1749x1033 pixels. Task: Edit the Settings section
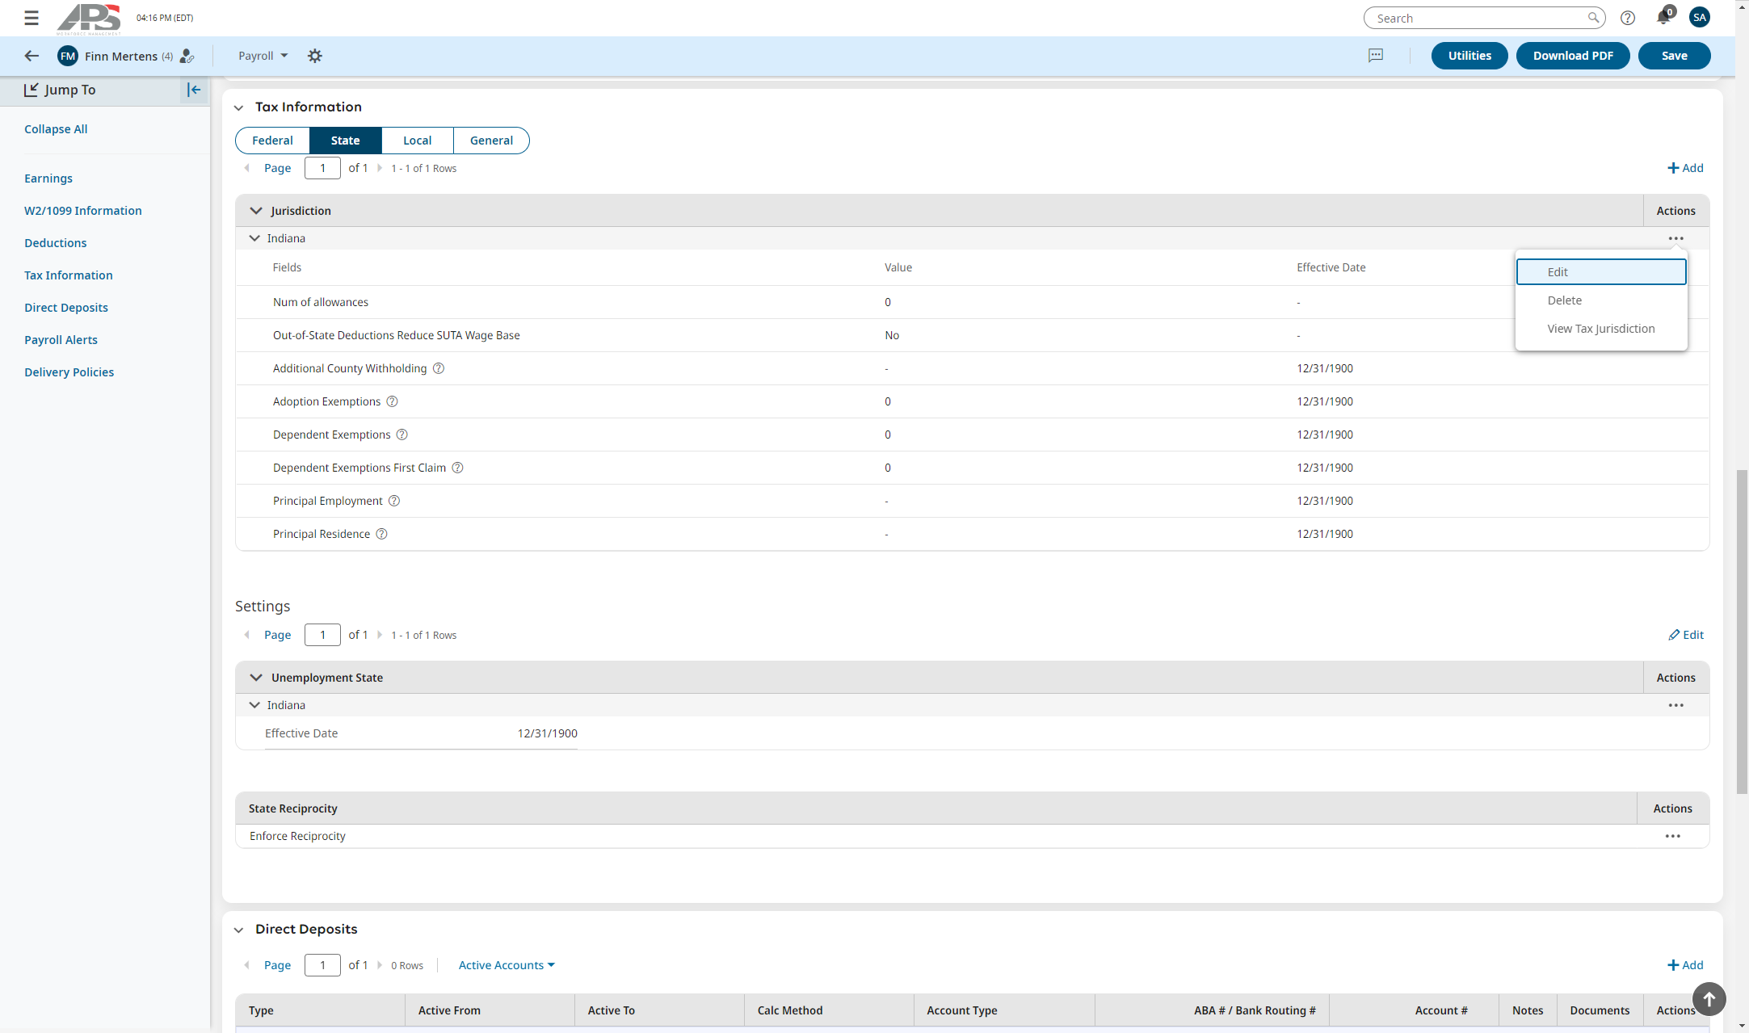[1686, 635]
